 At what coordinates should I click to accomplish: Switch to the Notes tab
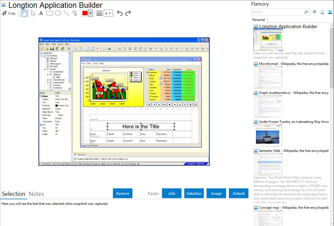[37, 194]
